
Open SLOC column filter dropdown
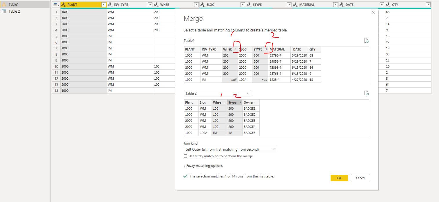243,5
